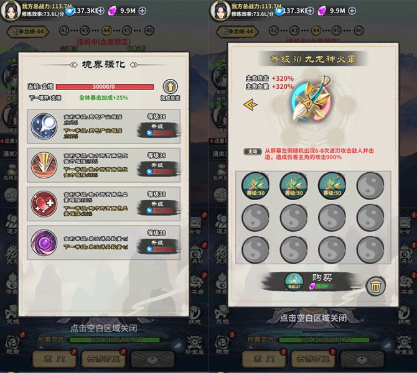Upgrade the blue orb spirit skill
Image resolution: width=417 pixels, height=373 pixels.
point(159,130)
